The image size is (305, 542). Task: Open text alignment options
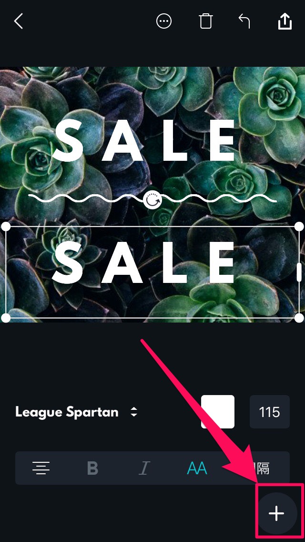point(41,468)
